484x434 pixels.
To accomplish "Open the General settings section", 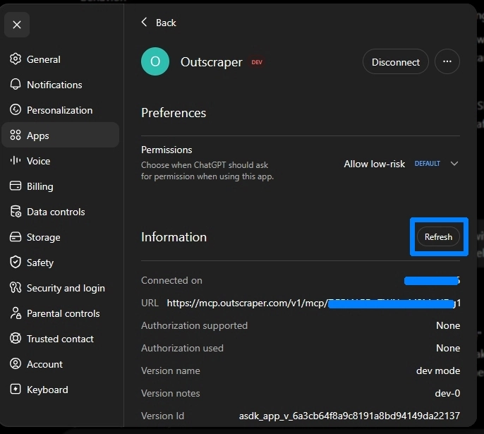I will click(x=61, y=59).
